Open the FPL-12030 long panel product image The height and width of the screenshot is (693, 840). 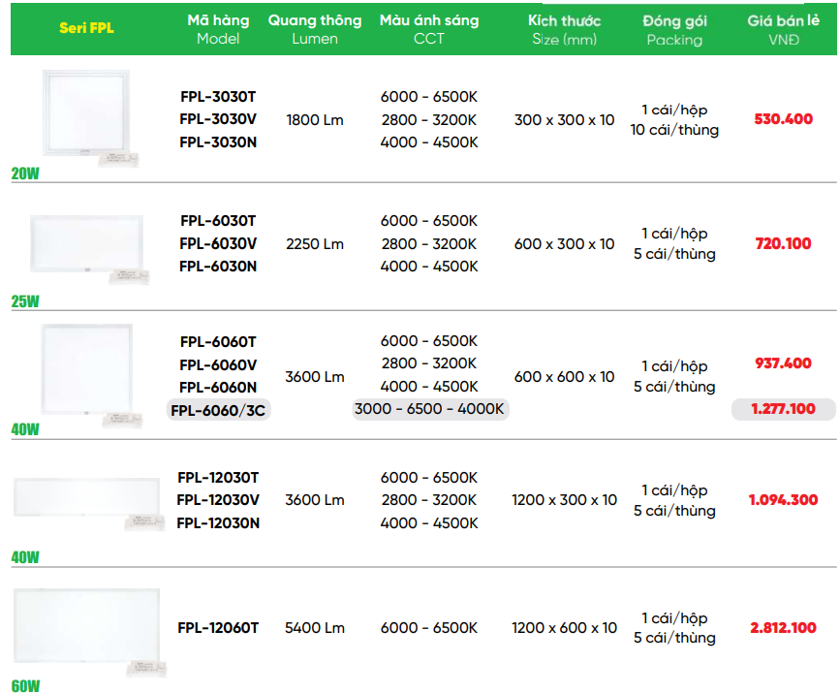coord(88,503)
